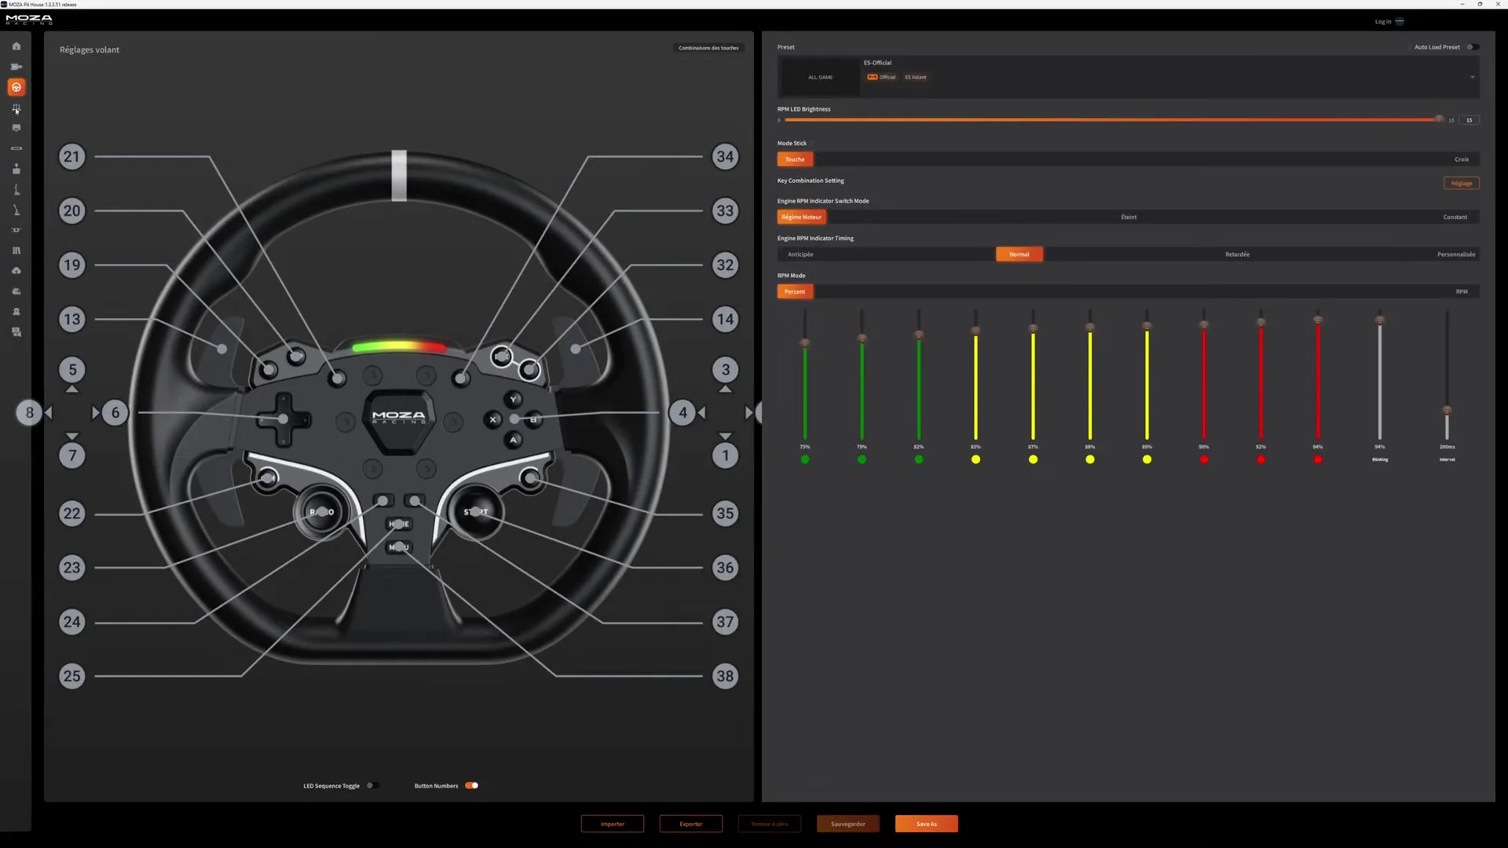Viewport: 1508px width, 848px height.
Task: Select button number 21 marker on wheel
Action: (x=71, y=156)
